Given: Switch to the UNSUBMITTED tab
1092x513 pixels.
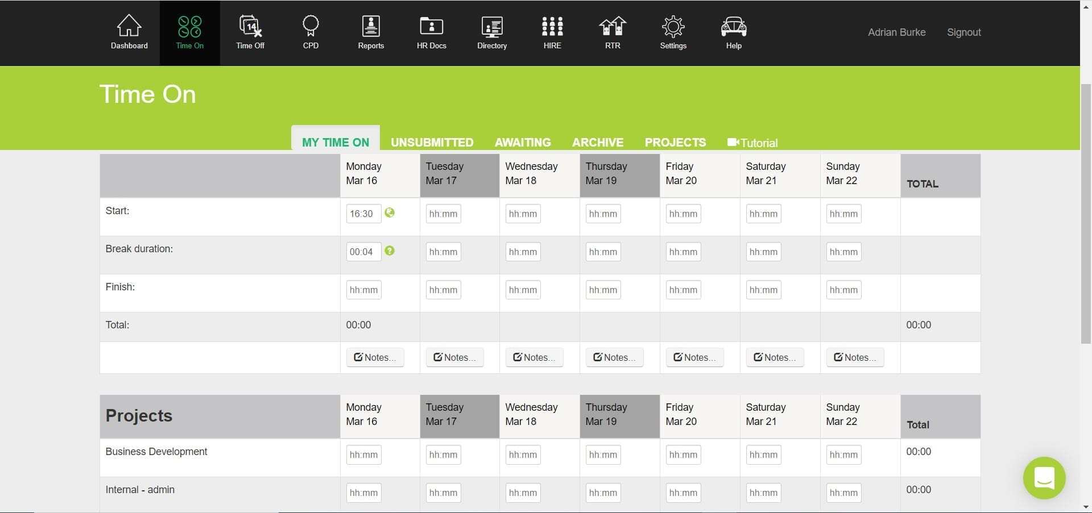Looking at the screenshot, I should 432,142.
